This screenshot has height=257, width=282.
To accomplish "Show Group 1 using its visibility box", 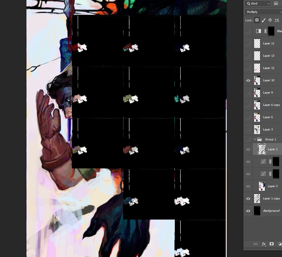I will click(x=248, y=139).
